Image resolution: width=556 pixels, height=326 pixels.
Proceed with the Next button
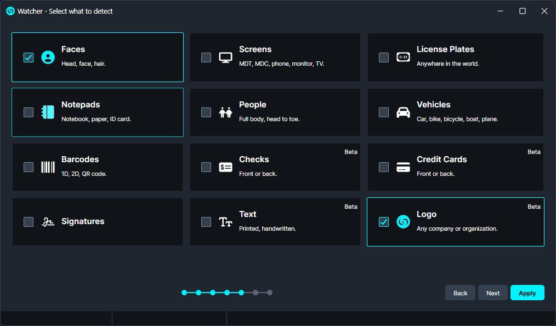tap(493, 293)
